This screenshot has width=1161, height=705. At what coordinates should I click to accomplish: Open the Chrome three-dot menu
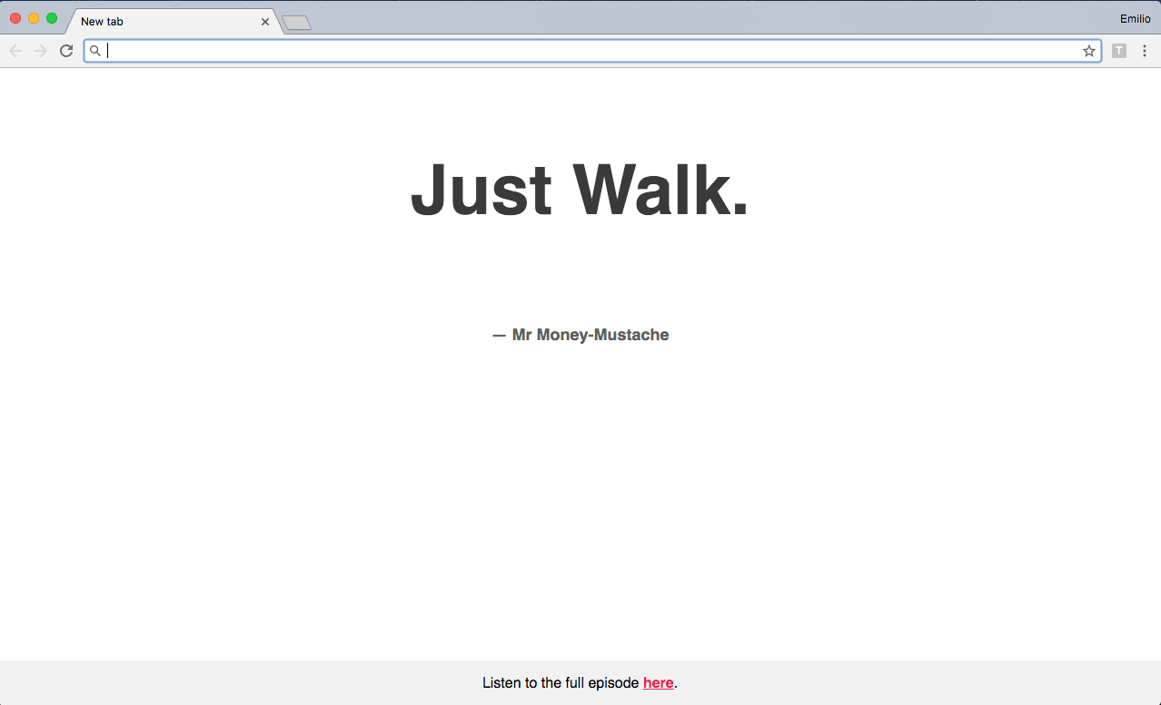[x=1145, y=51]
